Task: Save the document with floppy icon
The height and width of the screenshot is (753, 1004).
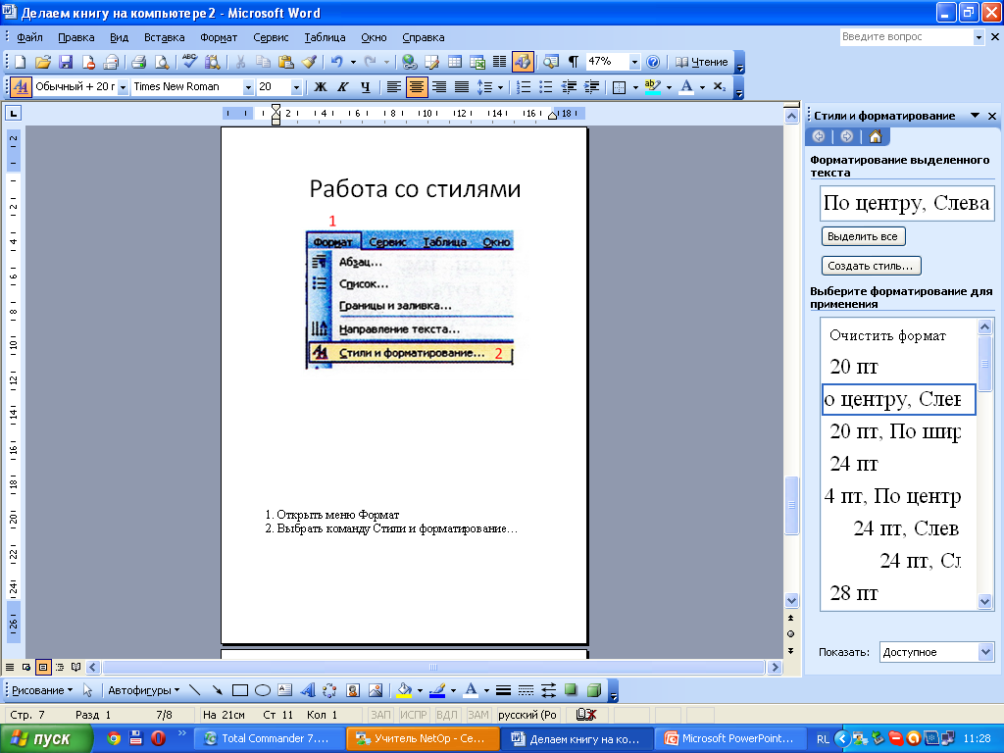Action: coord(66,62)
